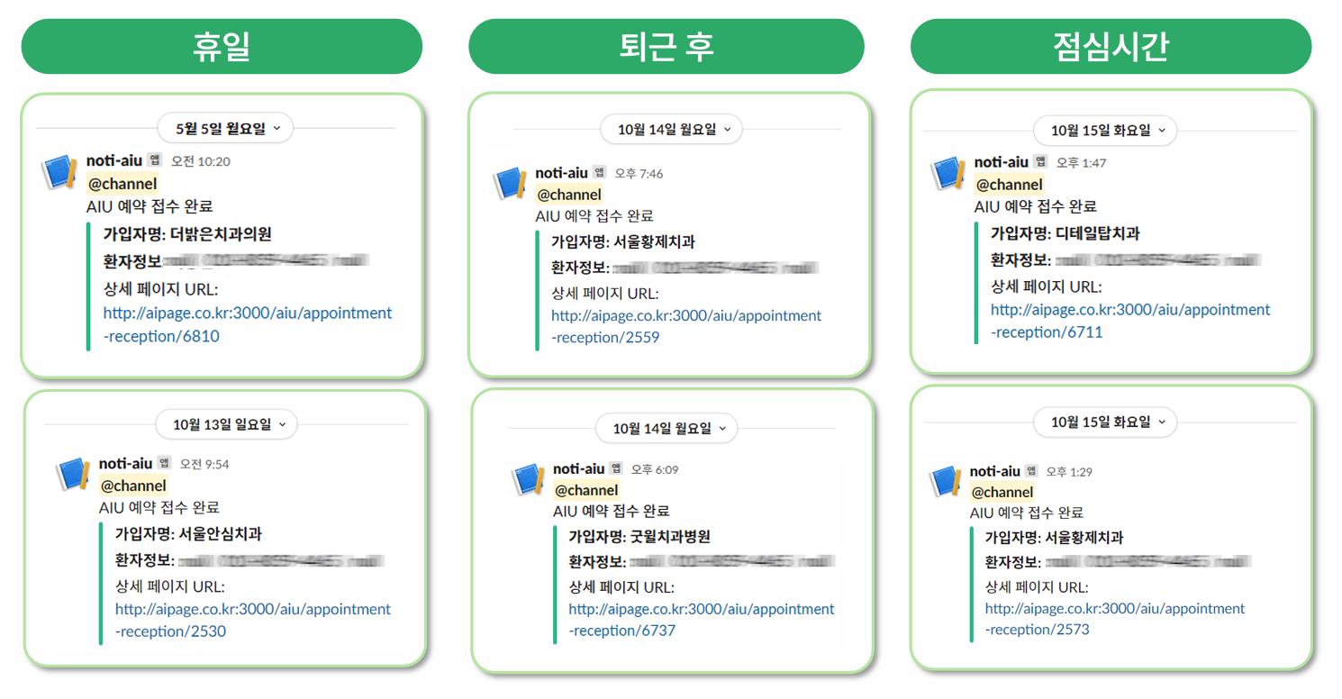Click noti-aiu avatar in the 디테일탑치과 message

coord(948,172)
